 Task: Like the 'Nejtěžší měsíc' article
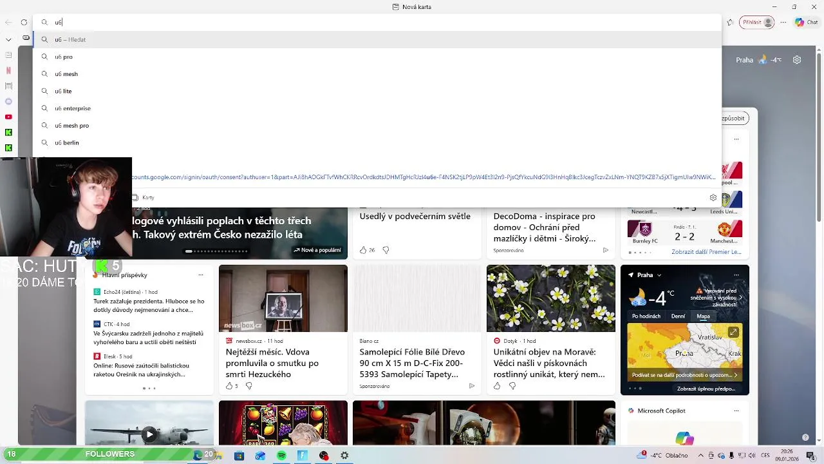tap(229, 386)
